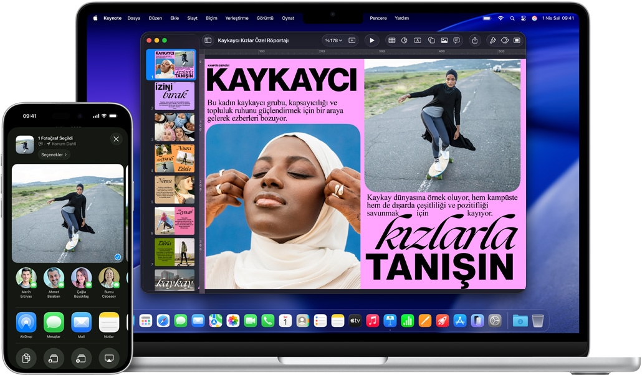Open the Animate panel diamond icon
Viewport: 642px width, 375px height.
point(505,40)
